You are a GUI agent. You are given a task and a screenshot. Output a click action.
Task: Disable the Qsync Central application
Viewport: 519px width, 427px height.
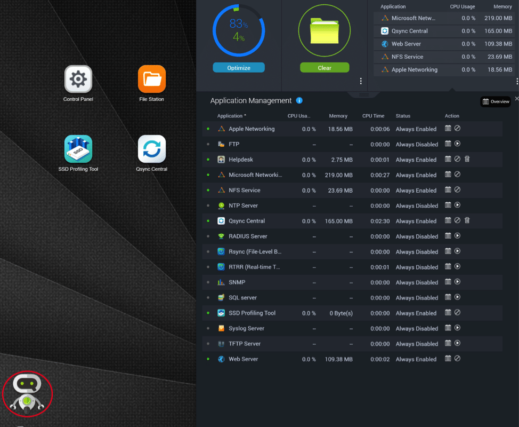(457, 220)
